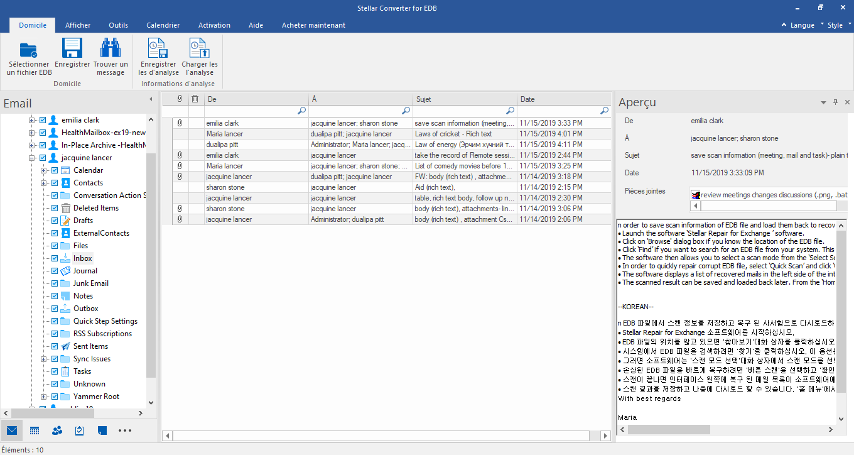Click the trash bin column header
854x455 pixels.
195,99
